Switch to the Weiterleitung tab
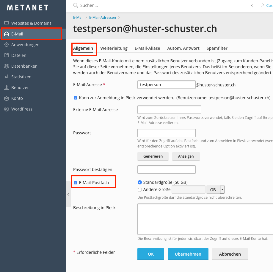This screenshot has width=273, height=272. coord(114,48)
